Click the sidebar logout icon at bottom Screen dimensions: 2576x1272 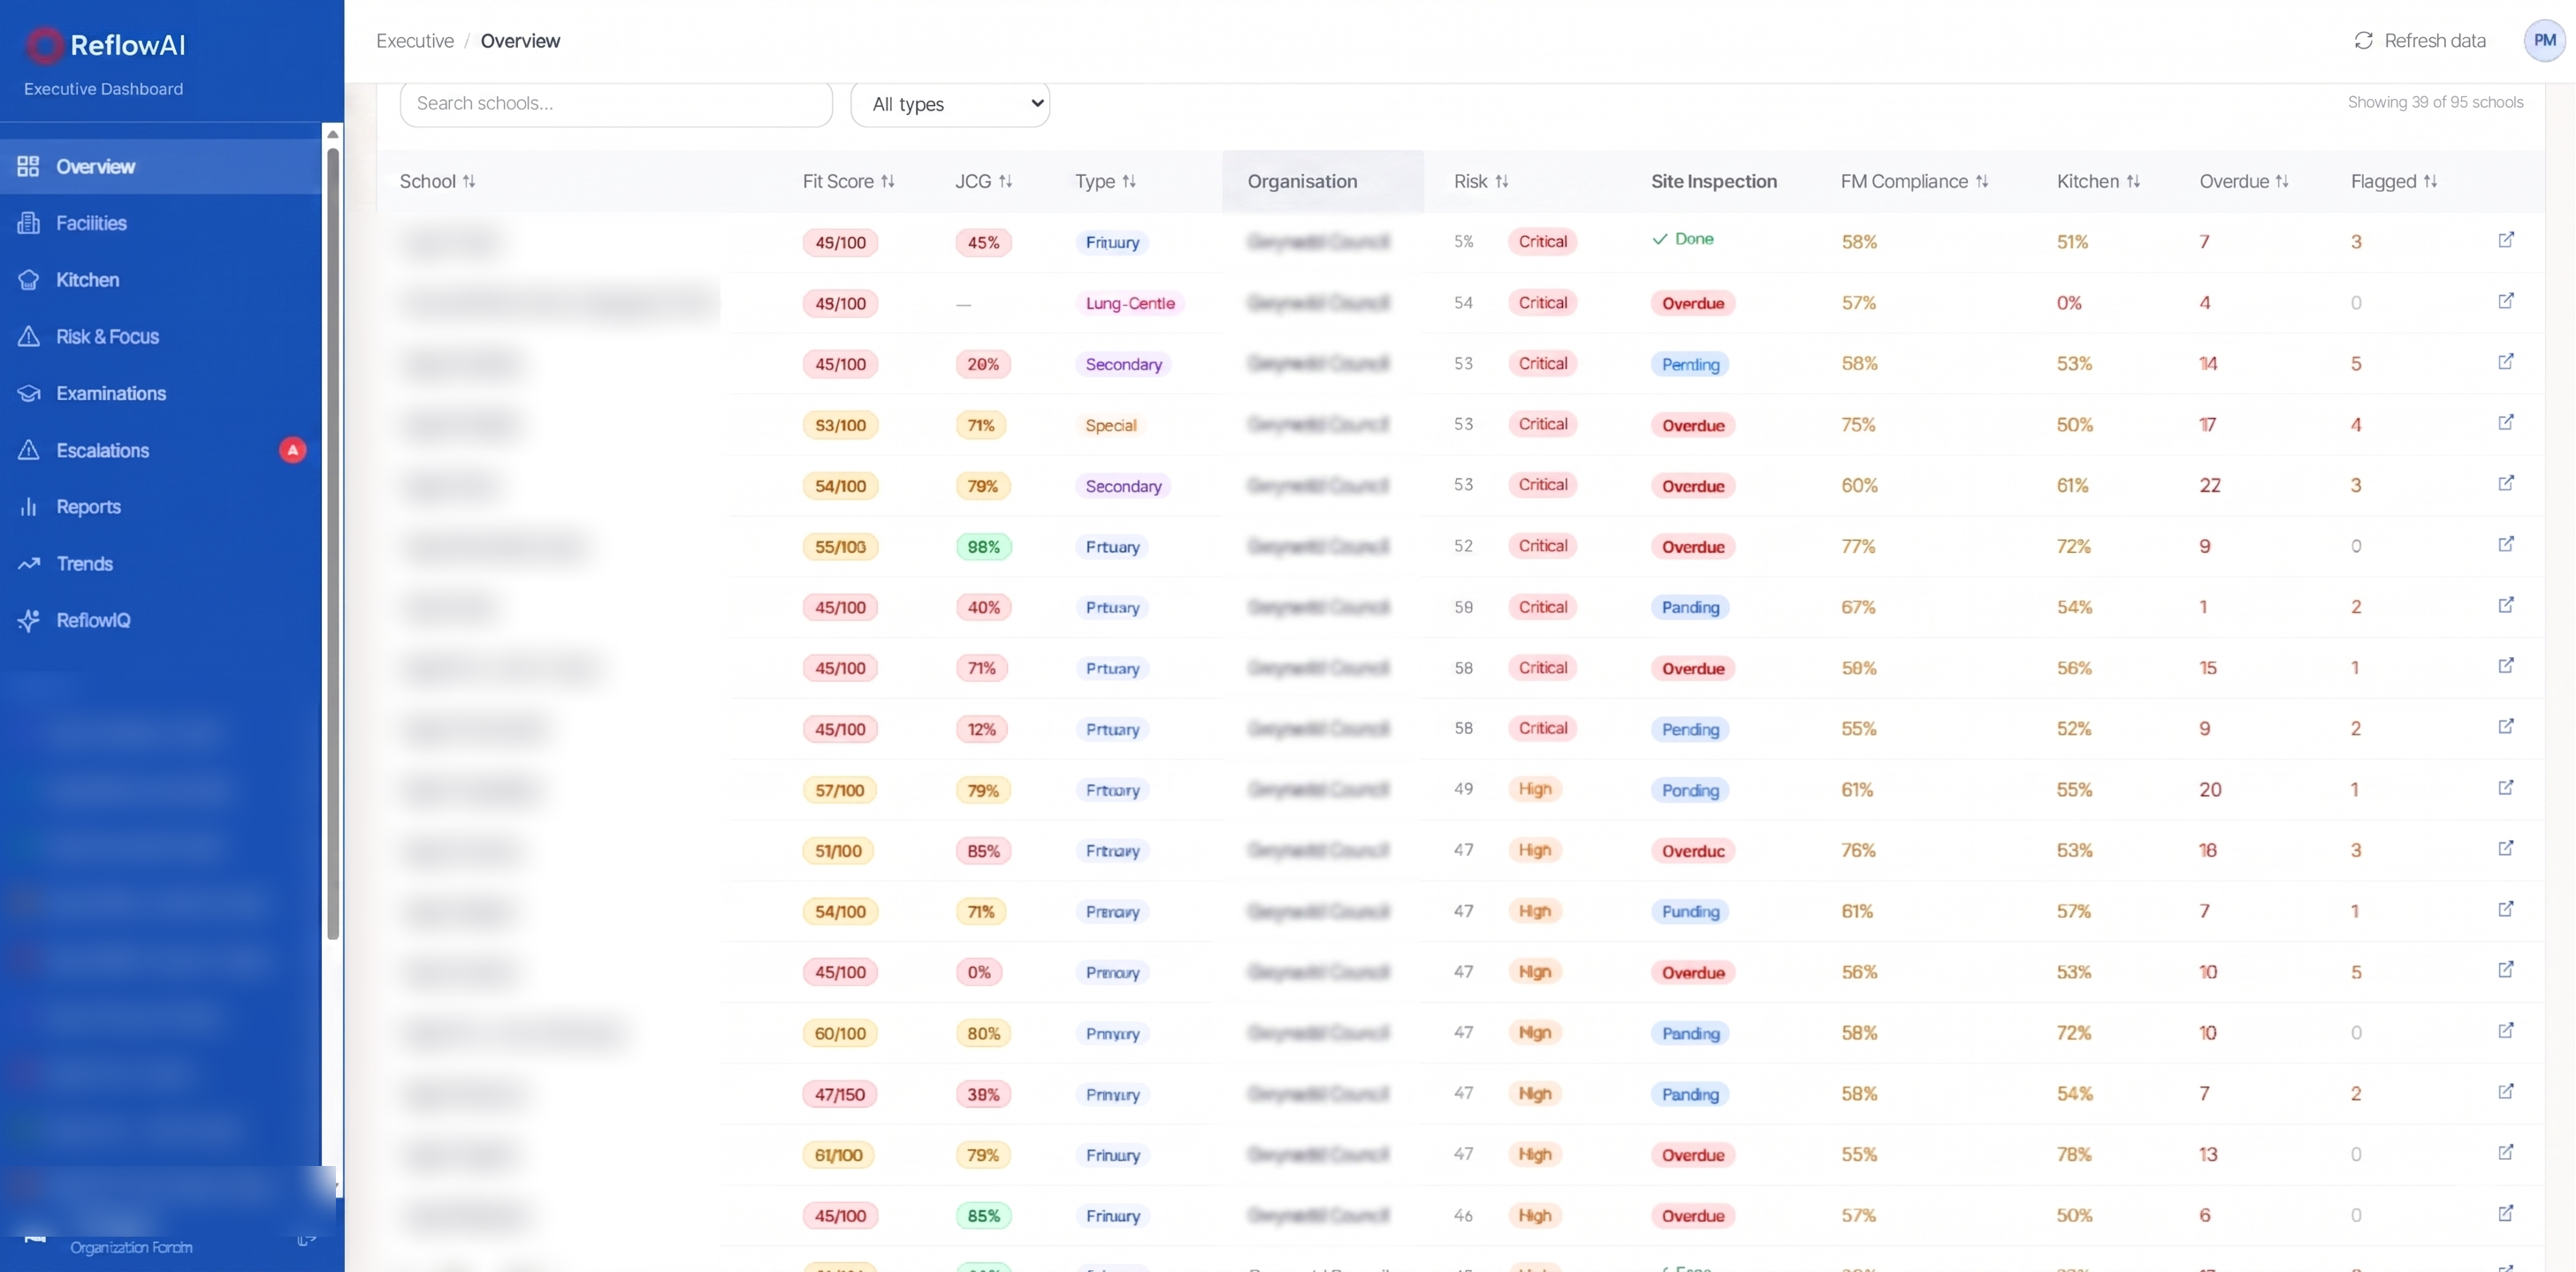point(306,1241)
